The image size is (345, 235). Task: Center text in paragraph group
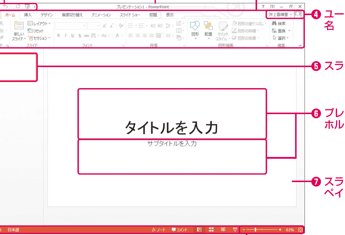(x=138, y=35)
